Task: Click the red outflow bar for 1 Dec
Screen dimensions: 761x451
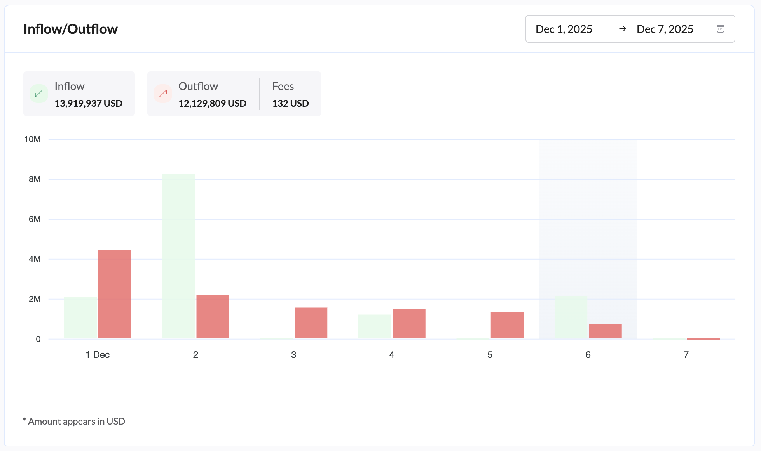Action: [x=115, y=294]
